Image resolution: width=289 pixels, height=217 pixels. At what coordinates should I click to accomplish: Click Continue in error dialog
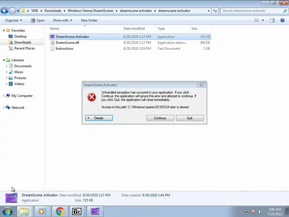(x=160, y=118)
